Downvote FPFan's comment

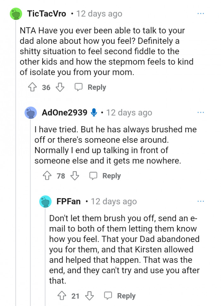tap(90, 296)
